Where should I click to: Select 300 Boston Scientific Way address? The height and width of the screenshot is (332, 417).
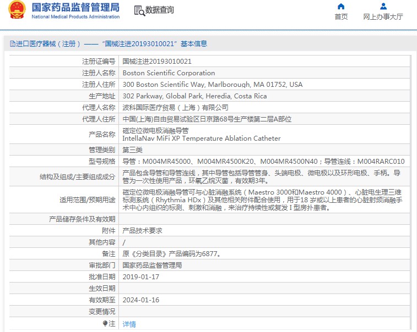coord(213,85)
